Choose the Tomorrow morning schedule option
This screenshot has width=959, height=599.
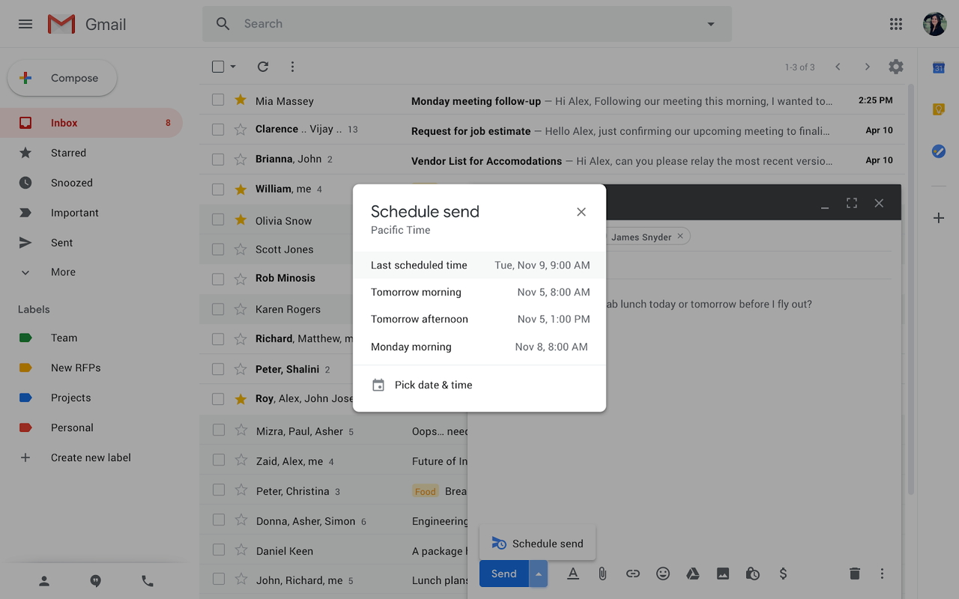(416, 292)
